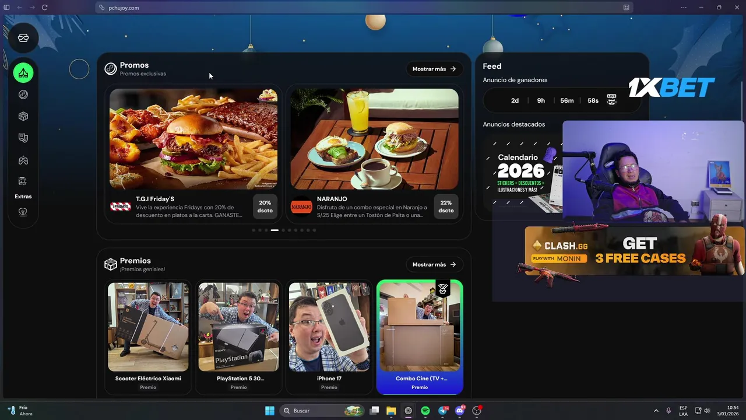
Task: Click the Naranjo brand logo
Action: click(x=301, y=206)
